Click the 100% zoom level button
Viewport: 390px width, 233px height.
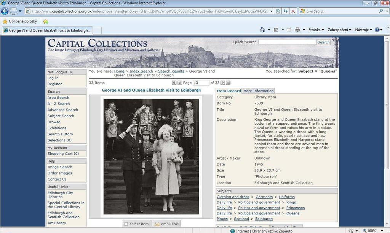pyautogui.click(x=369, y=231)
